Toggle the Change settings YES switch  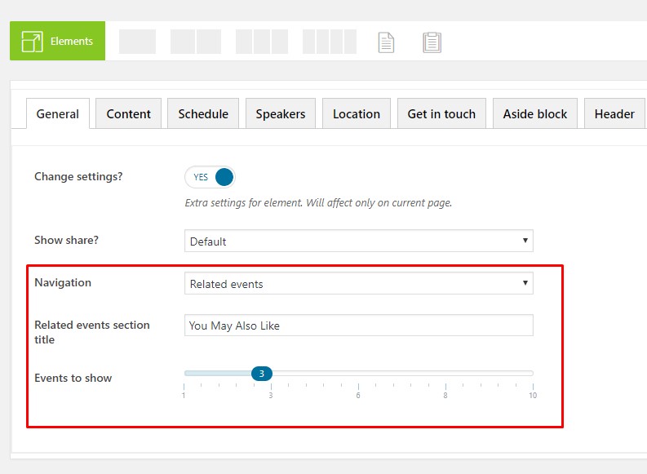[210, 177]
